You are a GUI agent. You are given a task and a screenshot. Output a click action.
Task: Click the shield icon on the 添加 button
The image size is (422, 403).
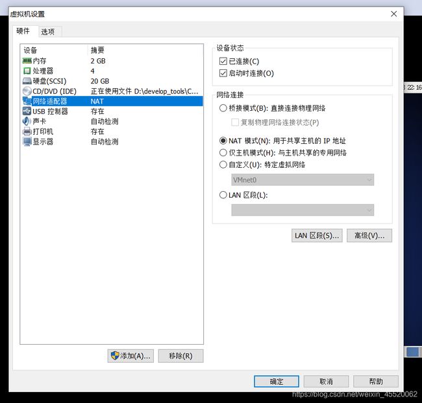[115, 356]
